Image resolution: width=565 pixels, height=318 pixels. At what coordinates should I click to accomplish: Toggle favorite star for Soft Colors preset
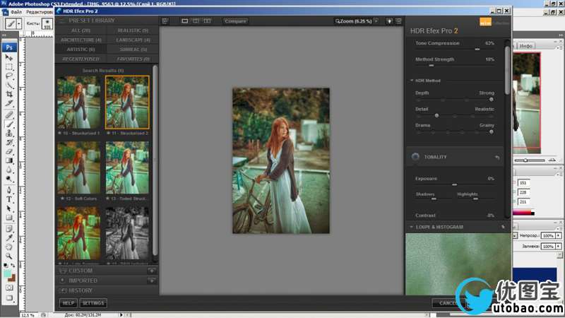[x=63, y=199]
